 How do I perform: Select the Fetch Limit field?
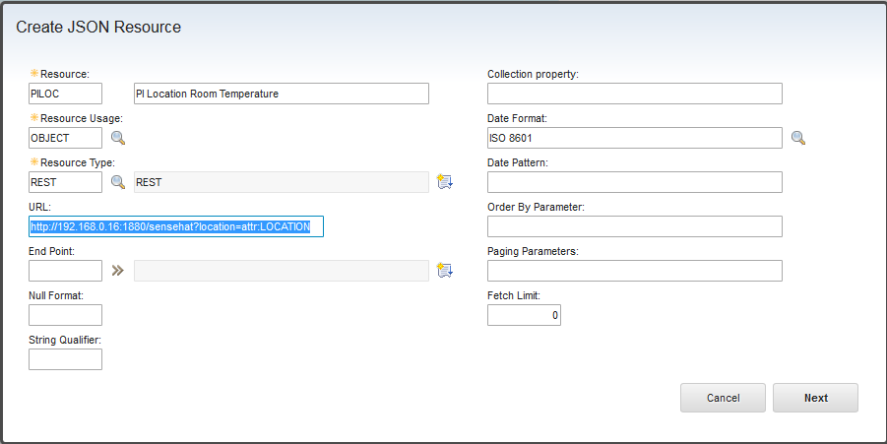click(524, 315)
